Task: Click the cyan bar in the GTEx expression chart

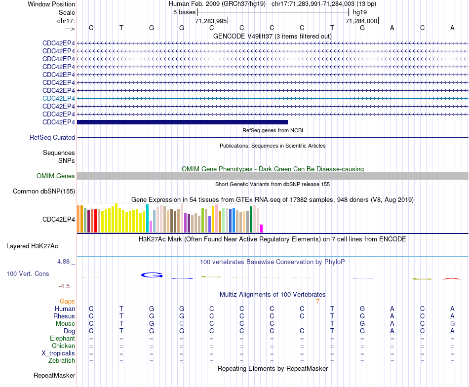Action: (147, 219)
